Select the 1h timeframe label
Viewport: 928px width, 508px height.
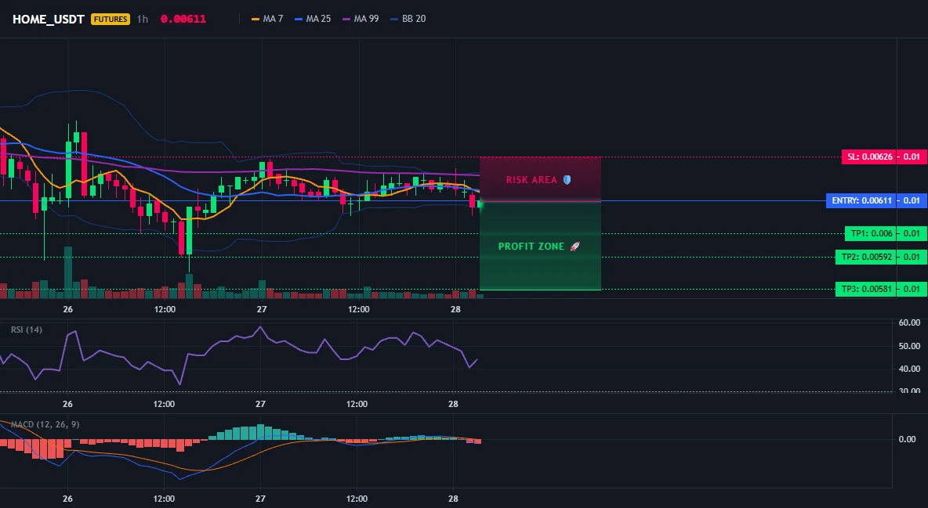(142, 19)
